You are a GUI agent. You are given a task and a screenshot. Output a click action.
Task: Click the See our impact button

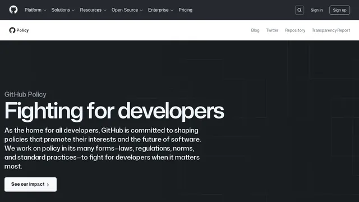pyautogui.click(x=30, y=185)
